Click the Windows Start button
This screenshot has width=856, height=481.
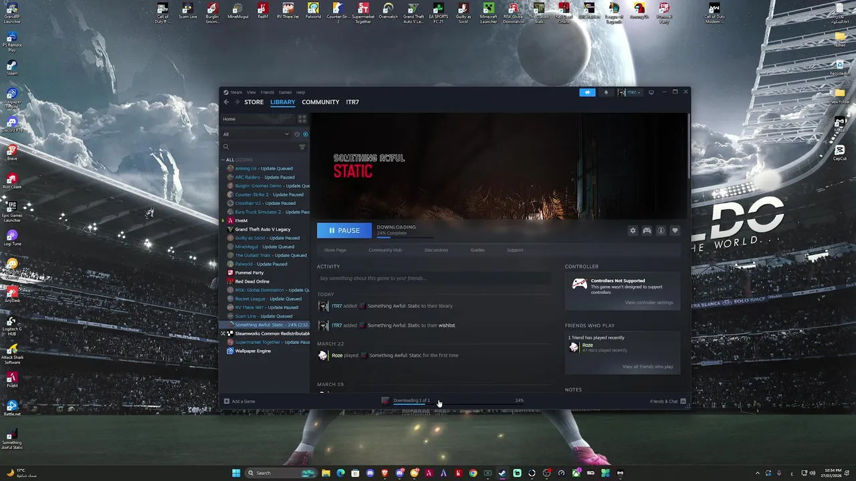pyautogui.click(x=236, y=473)
